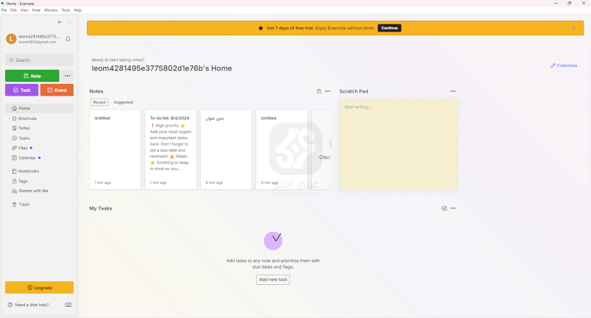Open first Untitled note, 1 min ago
Viewport: 591px width, 318px height.
[x=116, y=149]
